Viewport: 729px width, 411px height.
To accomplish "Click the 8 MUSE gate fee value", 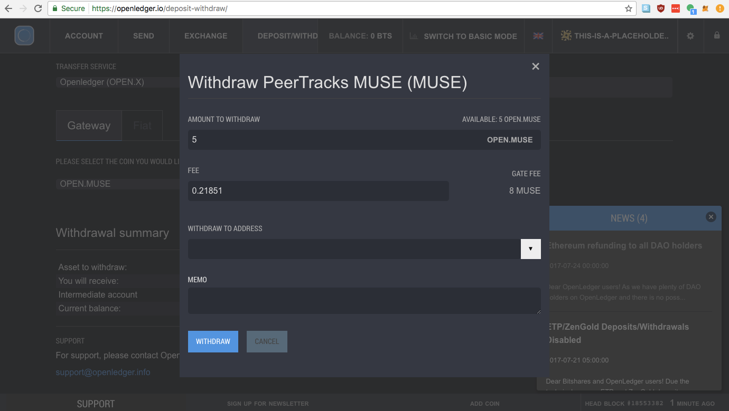I will pyautogui.click(x=525, y=191).
